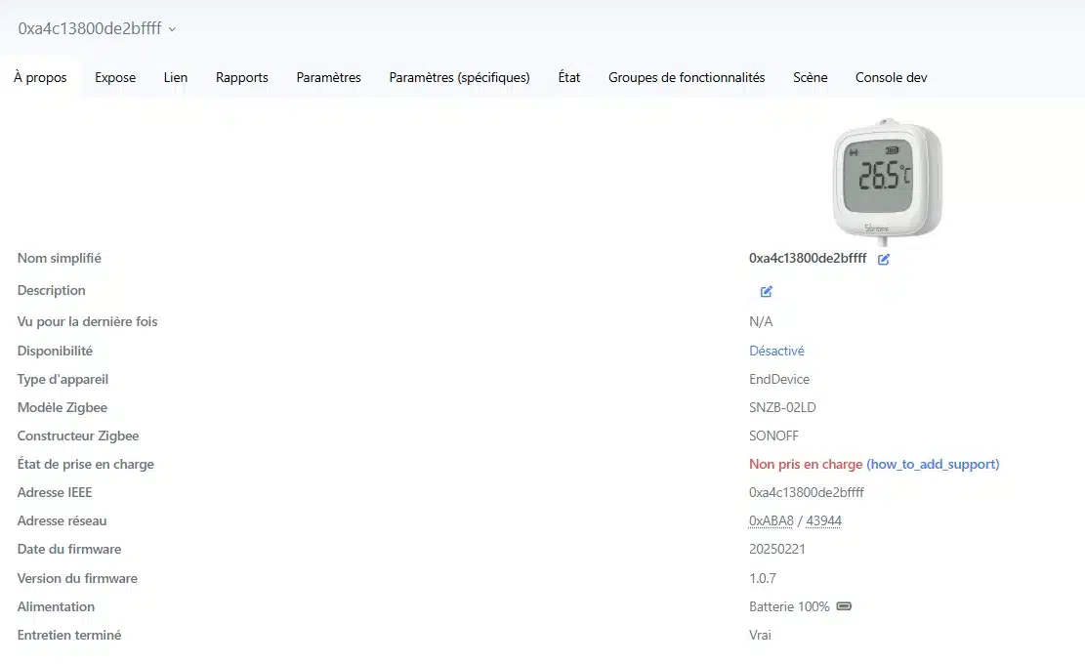
Task: Open the how_to_add_support link
Action: tap(933, 464)
